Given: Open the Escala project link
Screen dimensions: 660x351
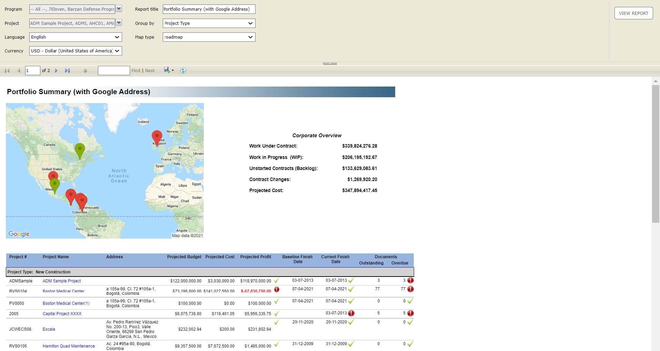Looking at the screenshot, I should pos(49,329).
